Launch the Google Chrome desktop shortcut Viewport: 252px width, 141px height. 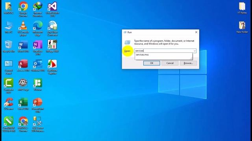coord(23,9)
